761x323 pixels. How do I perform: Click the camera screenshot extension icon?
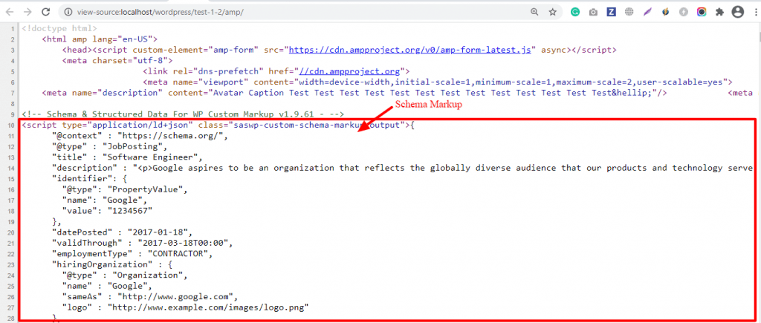click(593, 12)
